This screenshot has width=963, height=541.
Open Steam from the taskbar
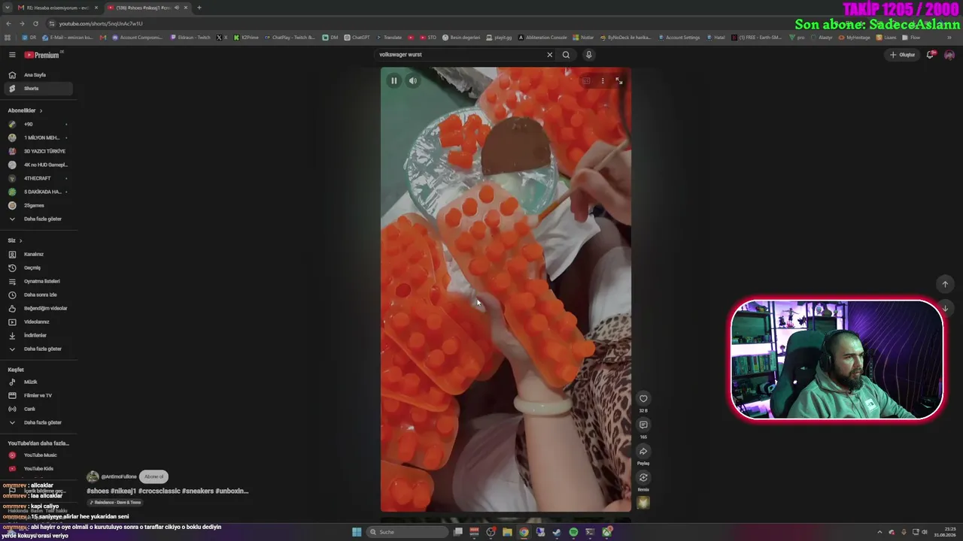(x=557, y=532)
